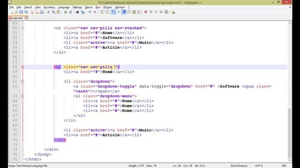This screenshot has width=300, height=168.
Task: Click the macro Playback icon
Action: point(156,12)
